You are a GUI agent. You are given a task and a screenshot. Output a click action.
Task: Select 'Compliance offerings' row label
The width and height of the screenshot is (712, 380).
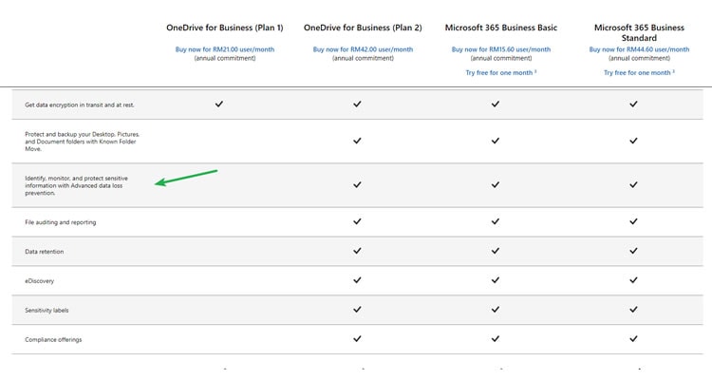(53, 339)
